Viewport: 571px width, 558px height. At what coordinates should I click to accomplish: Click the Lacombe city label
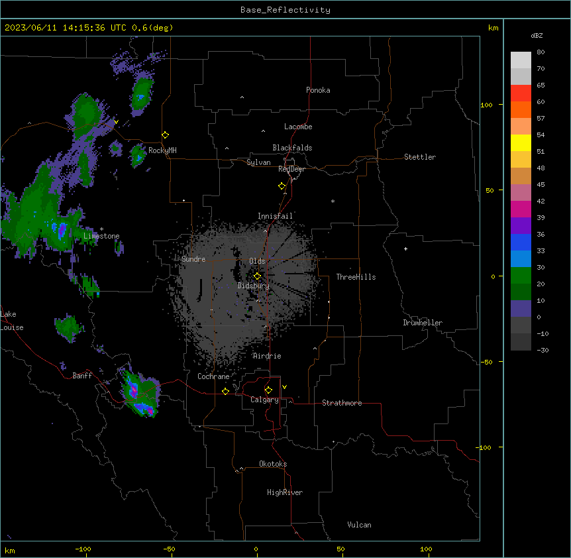[x=298, y=127]
